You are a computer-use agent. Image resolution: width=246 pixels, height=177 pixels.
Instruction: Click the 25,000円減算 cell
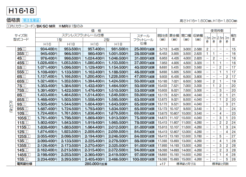144,49
